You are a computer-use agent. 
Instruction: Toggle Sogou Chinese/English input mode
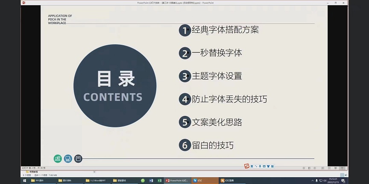252,166
